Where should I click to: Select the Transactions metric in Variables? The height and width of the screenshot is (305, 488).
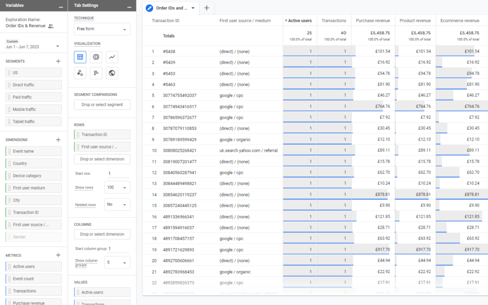click(x=34, y=291)
